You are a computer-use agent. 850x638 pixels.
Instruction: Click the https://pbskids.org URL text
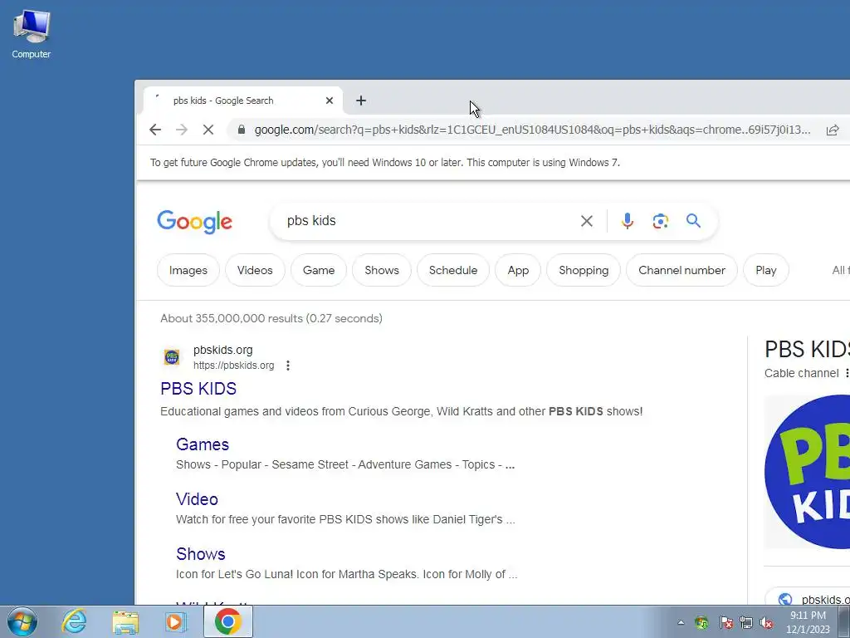[x=233, y=366]
